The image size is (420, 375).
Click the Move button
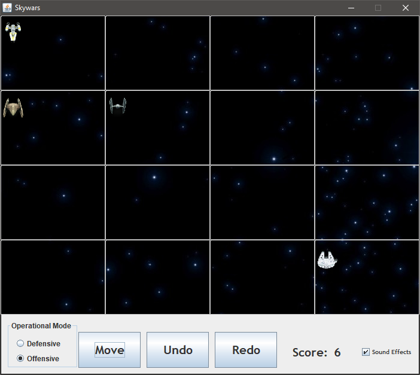[109, 350]
